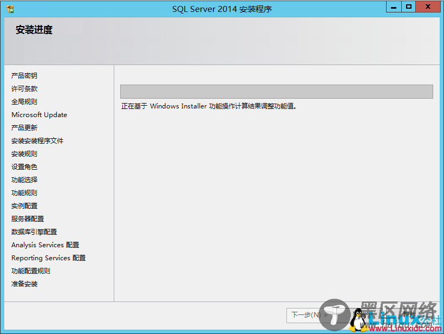Select the 安装规则 step in sidebar
Image resolution: width=444 pixels, height=334 pixels.
pos(24,154)
